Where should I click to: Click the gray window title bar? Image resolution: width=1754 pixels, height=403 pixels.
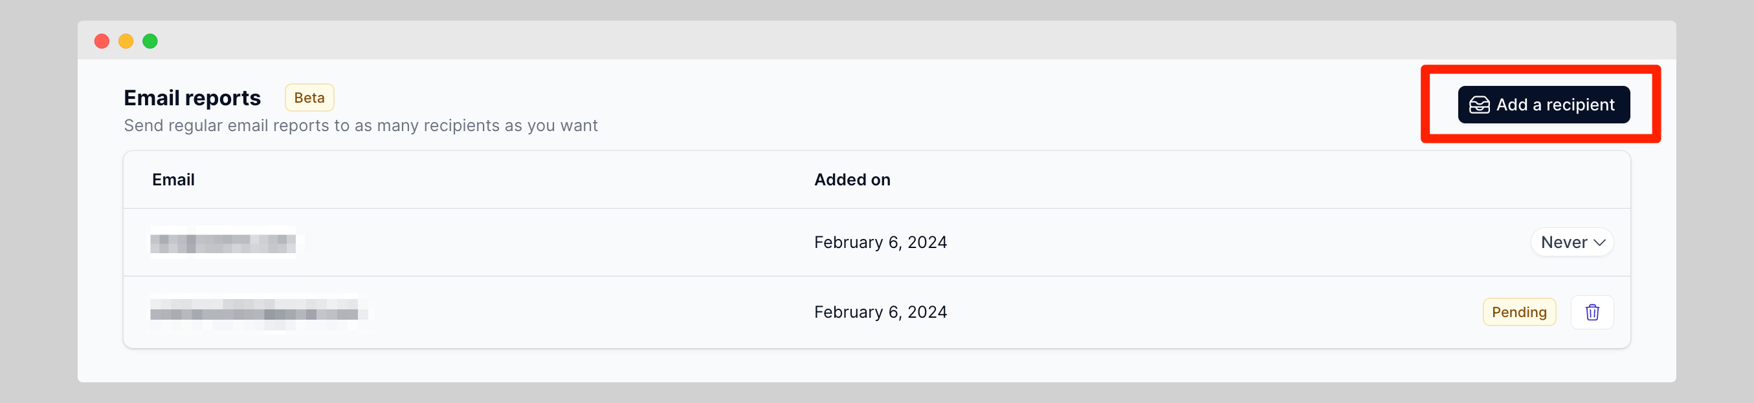pos(817,41)
